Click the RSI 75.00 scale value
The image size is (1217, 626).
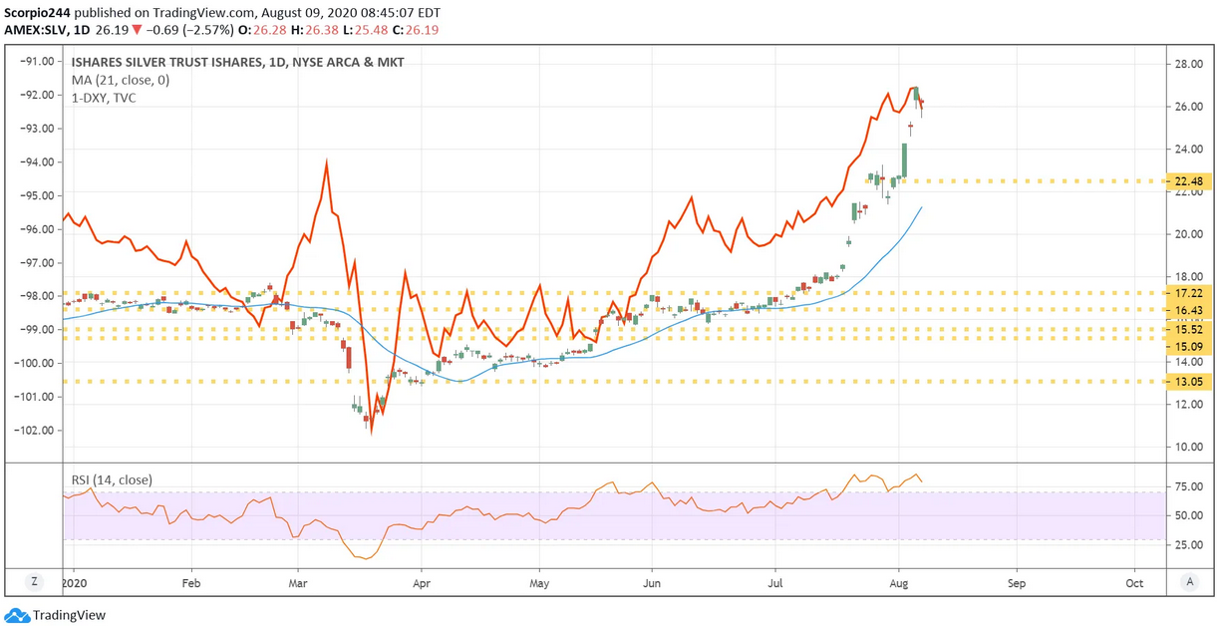point(1188,486)
